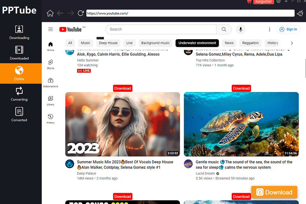This screenshot has height=204, width=306.
Task: Open Library in mini sidebar
Action: click(x=51, y=101)
